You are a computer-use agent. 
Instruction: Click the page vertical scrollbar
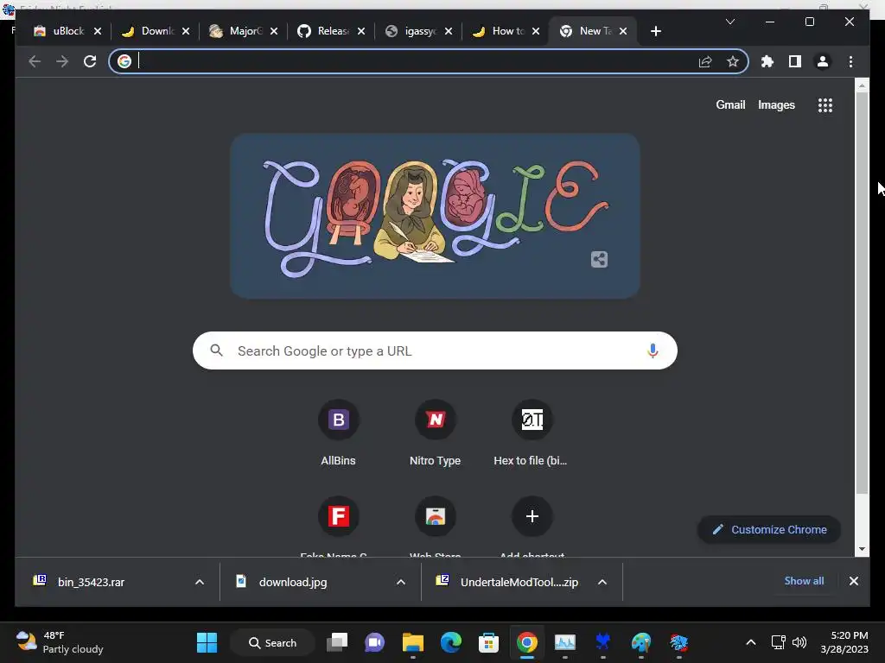coord(862,294)
